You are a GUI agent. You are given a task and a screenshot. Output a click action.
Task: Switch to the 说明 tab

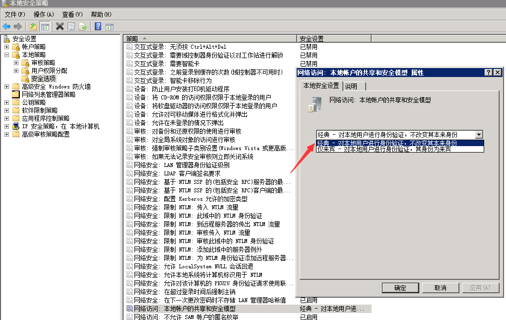tap(351, 86)
